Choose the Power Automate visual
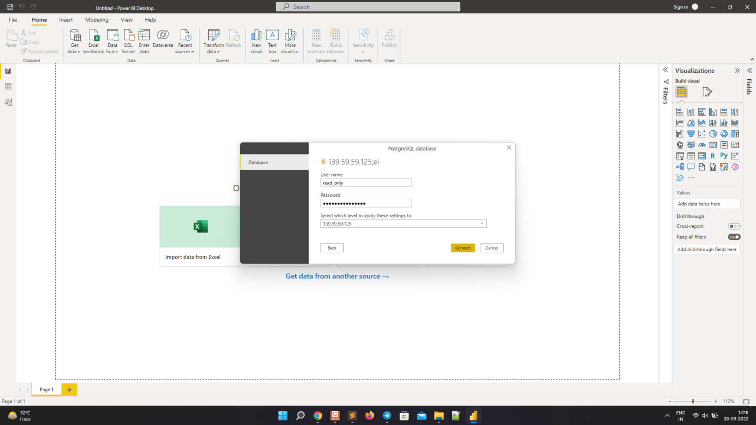 680,178
